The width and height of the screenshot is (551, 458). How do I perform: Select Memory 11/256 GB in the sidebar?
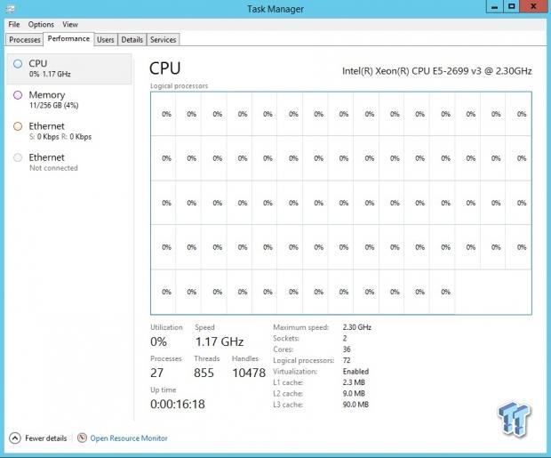click(69, 100)
